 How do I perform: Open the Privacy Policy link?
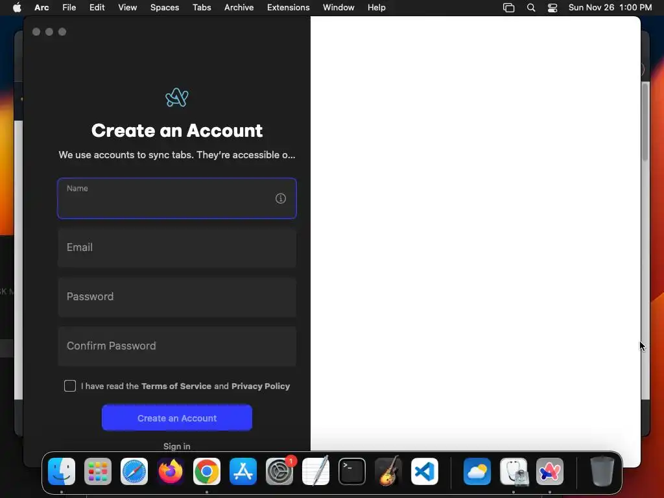(x=261, y=386)
